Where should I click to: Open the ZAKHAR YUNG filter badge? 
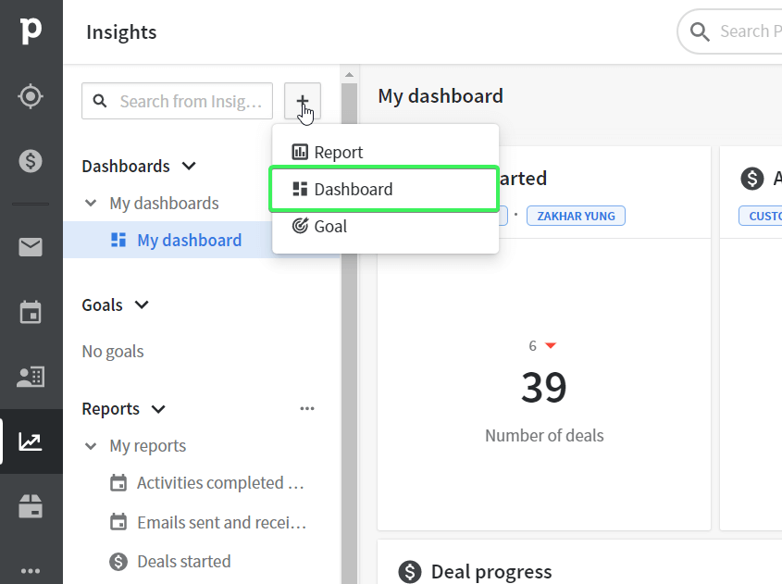(x=575, y=216)
